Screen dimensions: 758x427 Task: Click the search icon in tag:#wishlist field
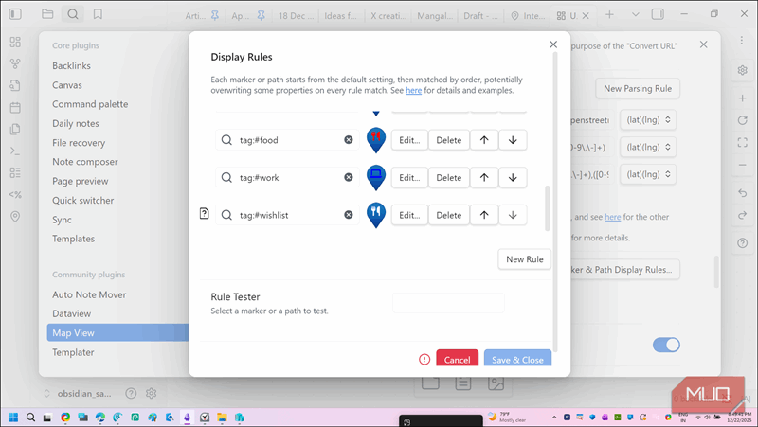pyautogui.click(x=226, y=215)
